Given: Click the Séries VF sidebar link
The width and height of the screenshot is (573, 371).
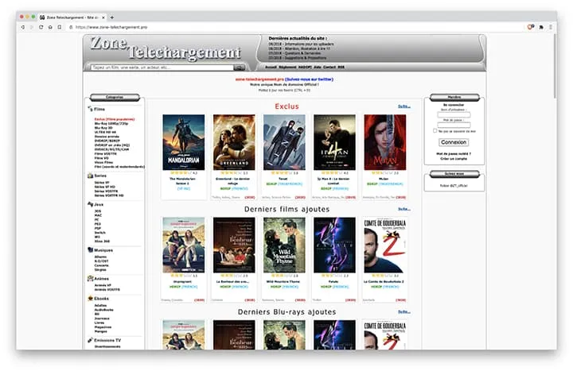Looking at the screenshot, I should point(102,183).
